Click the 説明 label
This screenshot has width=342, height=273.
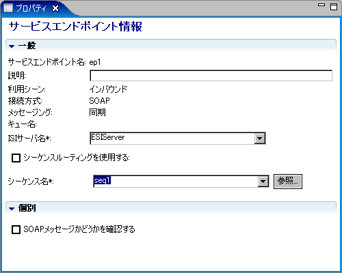[17, 76]
